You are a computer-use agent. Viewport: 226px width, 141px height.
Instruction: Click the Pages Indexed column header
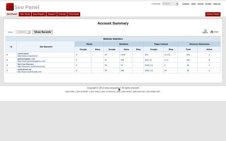[x=161, y=44]
